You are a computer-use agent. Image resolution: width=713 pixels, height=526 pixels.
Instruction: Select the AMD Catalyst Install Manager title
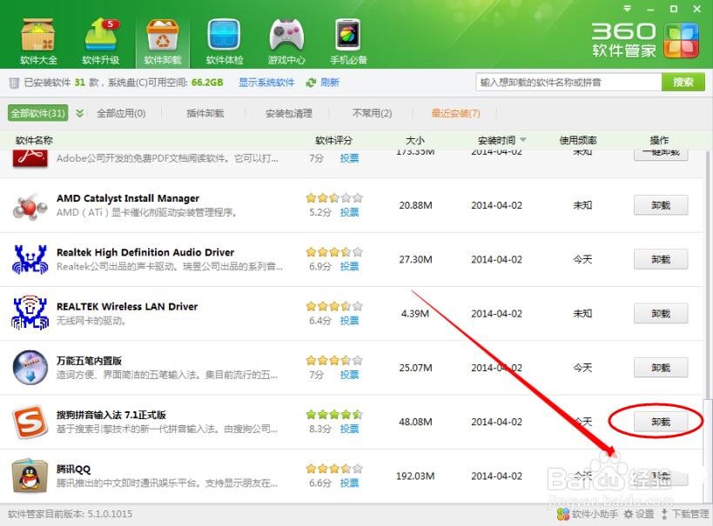pos(128,198)
